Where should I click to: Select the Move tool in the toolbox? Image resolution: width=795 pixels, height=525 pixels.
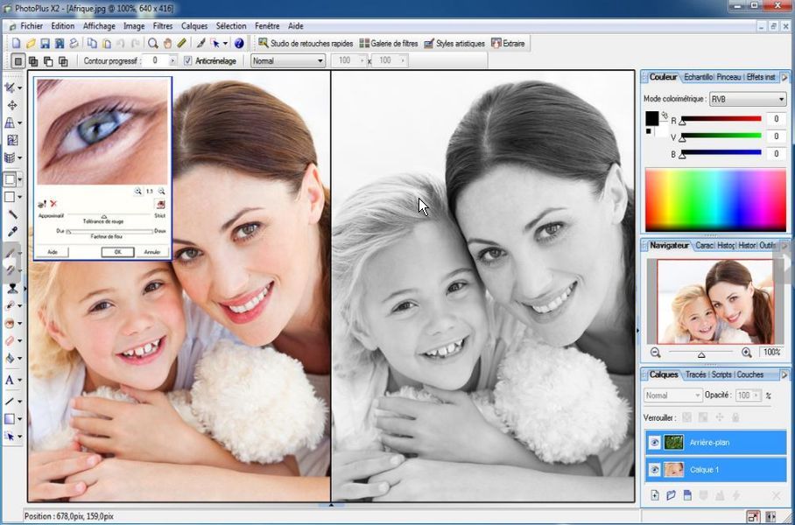(12, 106)
